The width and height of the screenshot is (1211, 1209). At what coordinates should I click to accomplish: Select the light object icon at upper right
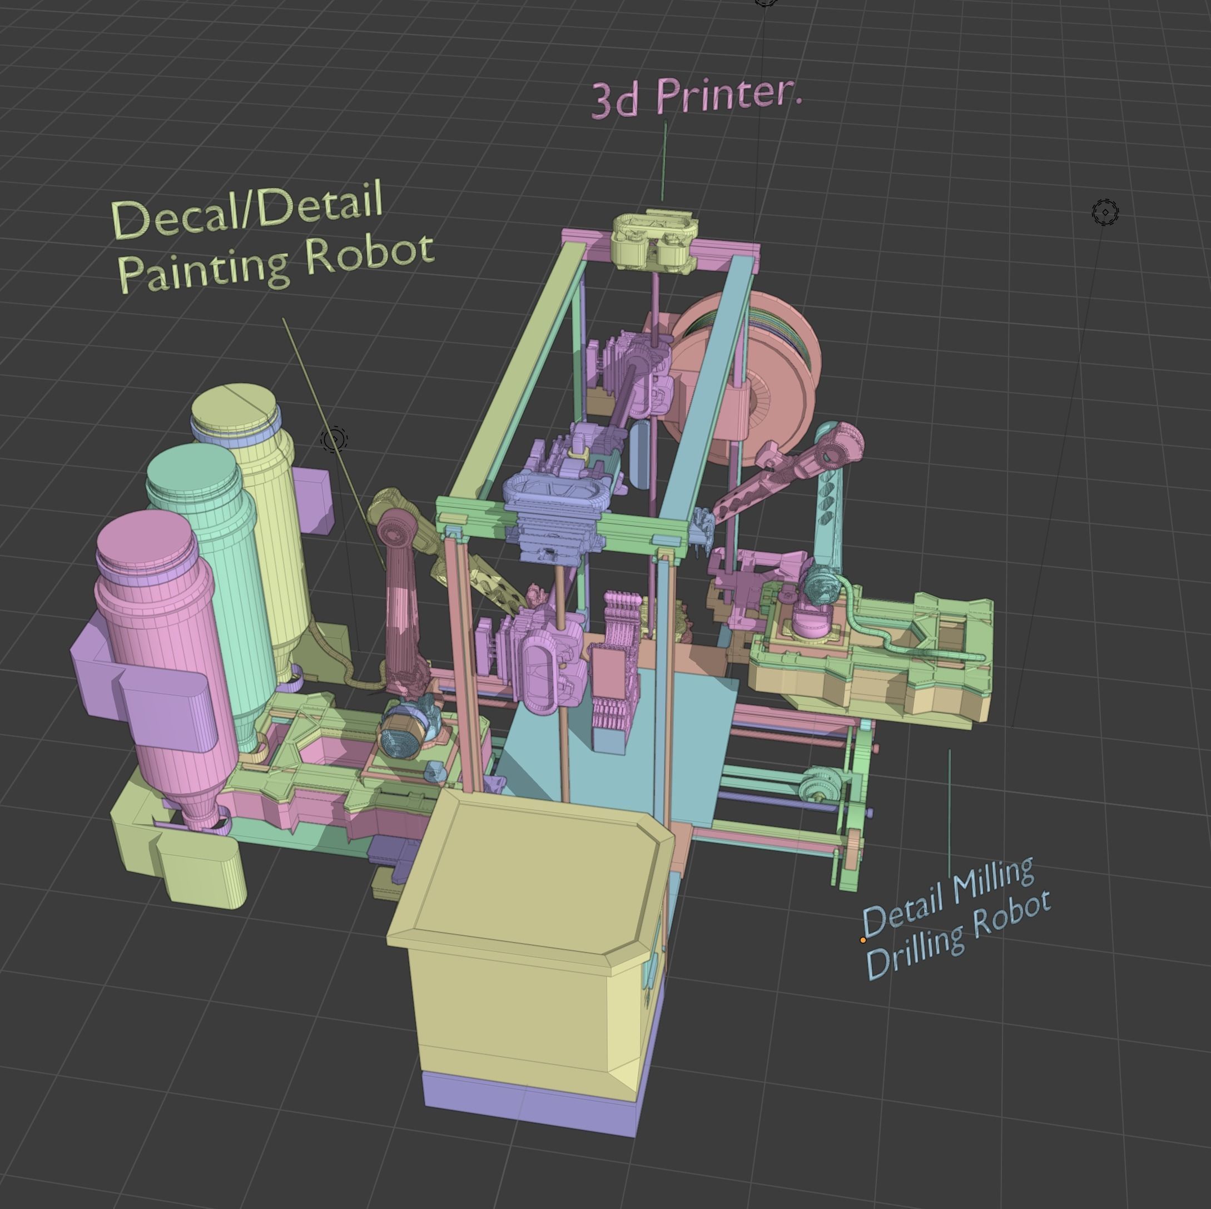click(x=1105, y=212)
